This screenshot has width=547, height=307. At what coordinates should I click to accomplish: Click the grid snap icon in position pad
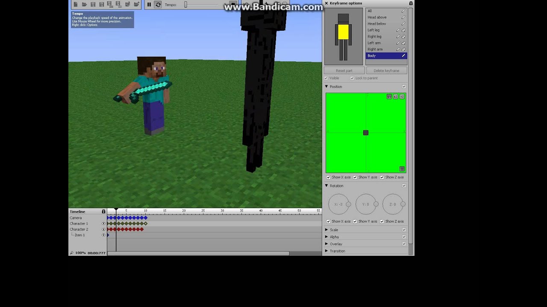pyautogui.click(x=402, y=169)
